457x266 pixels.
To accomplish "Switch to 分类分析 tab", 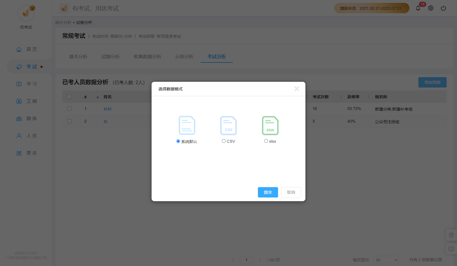I will [184, 57].
